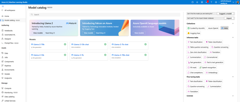Open the Llama-2-7b-chat model card
240x102 pixels.
click(x=129, y=46)
